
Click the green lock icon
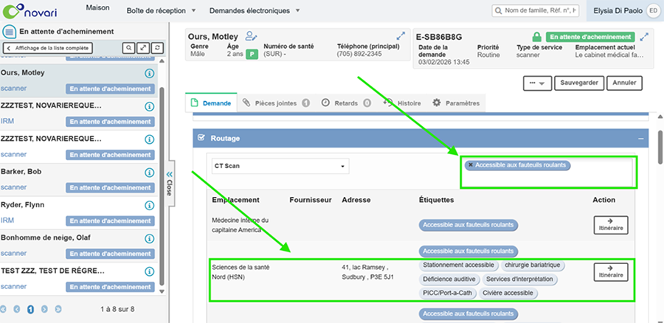(x=537, y=37)
